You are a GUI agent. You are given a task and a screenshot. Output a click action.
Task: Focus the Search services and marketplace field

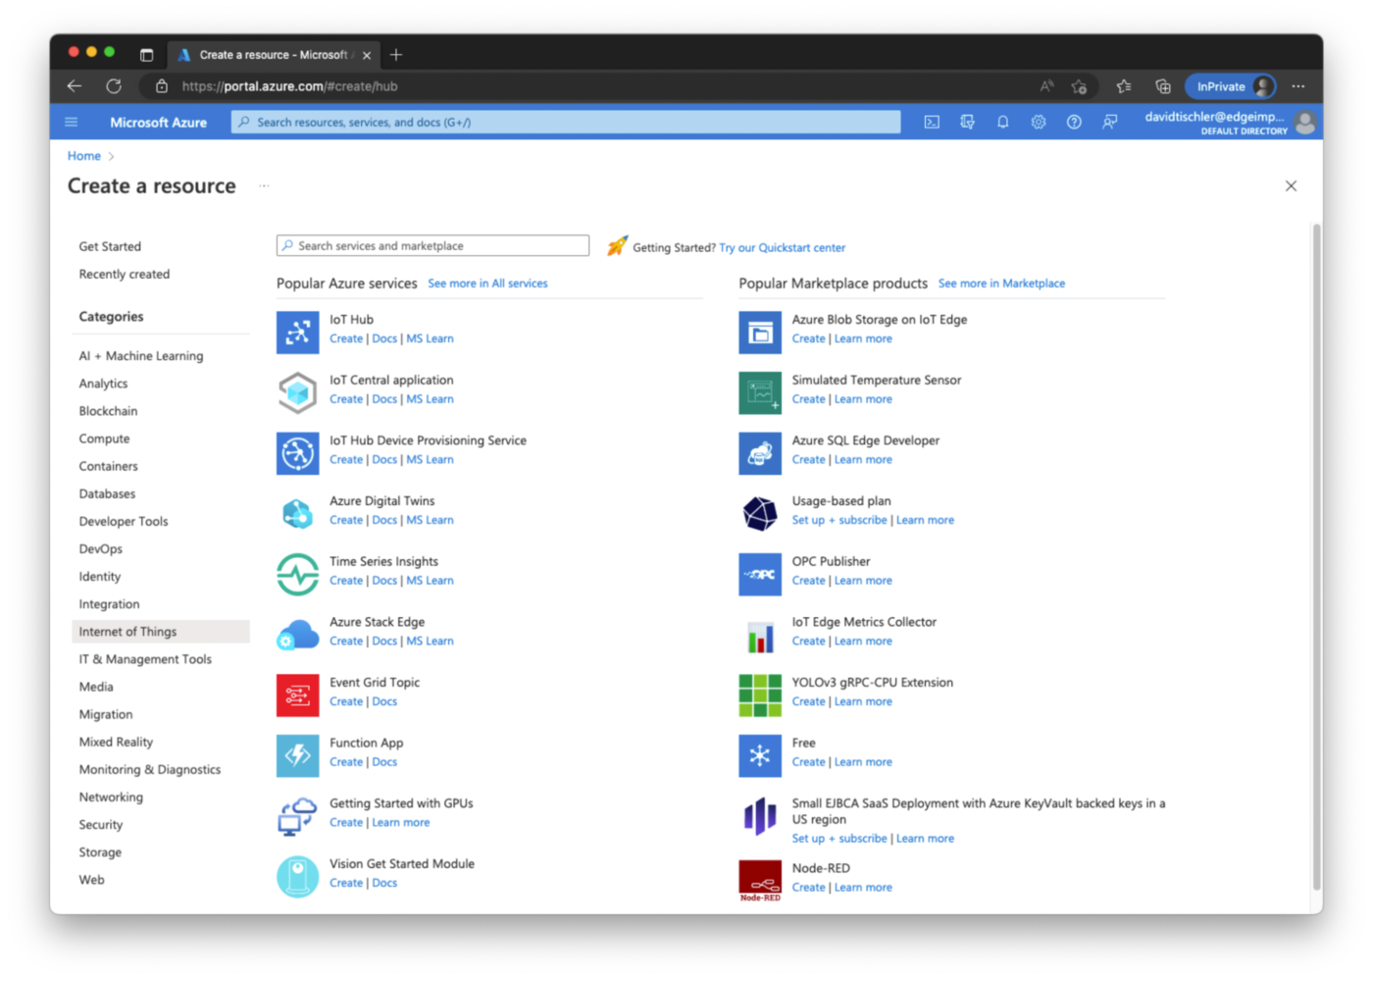click(432, 246)
